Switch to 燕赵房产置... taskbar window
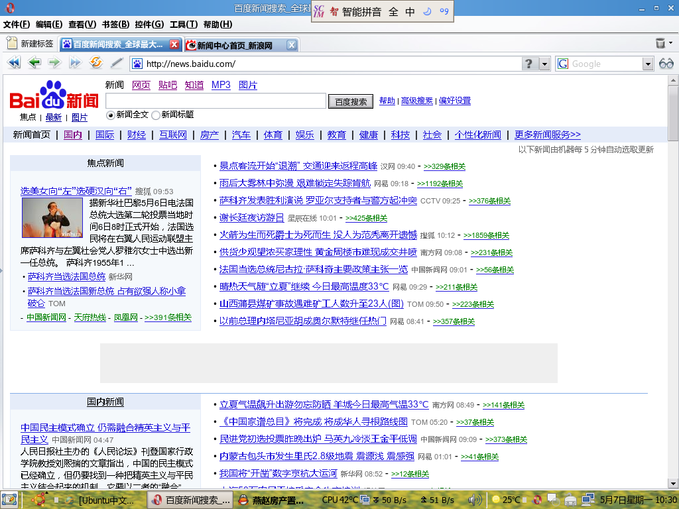This screenshot has width=679, height=509. pos(272,500)
